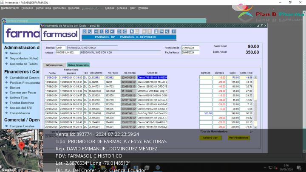
Task: Show hidden tray icons chevron
Action: [265, 167]
